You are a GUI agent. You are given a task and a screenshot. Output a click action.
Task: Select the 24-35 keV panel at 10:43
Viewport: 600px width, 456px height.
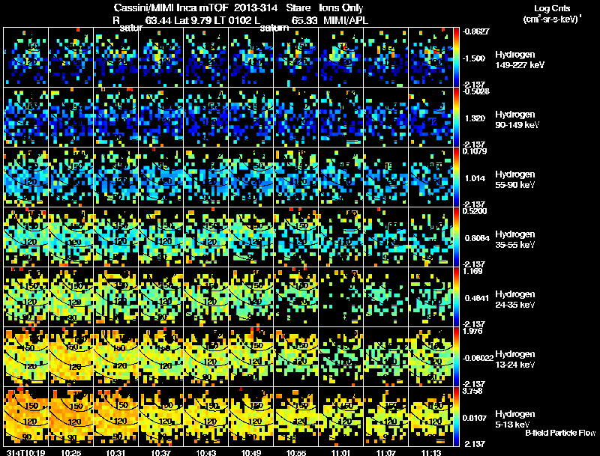[205, 297]
